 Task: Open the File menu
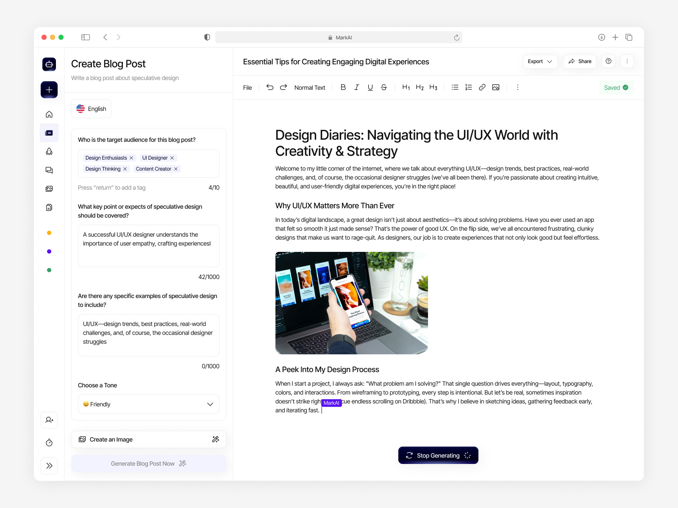coord(247,88)
